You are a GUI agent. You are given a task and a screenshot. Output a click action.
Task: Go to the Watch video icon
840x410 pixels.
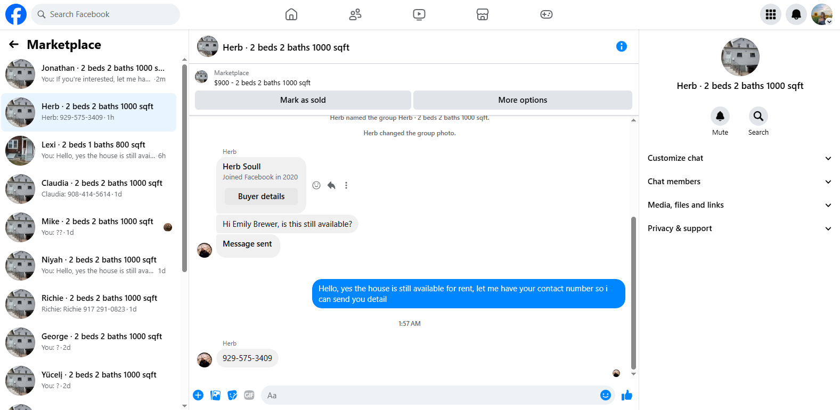click(x=419, y=14)
